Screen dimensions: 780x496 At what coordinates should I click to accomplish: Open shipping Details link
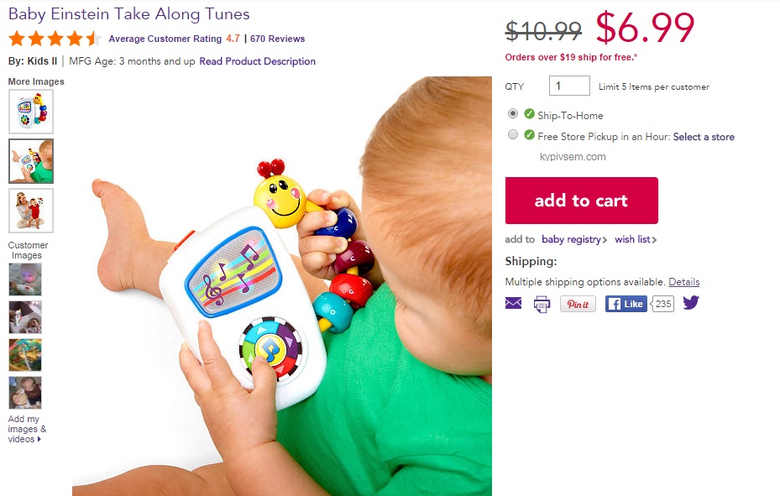pyautogui.click(x=683, y=282)
